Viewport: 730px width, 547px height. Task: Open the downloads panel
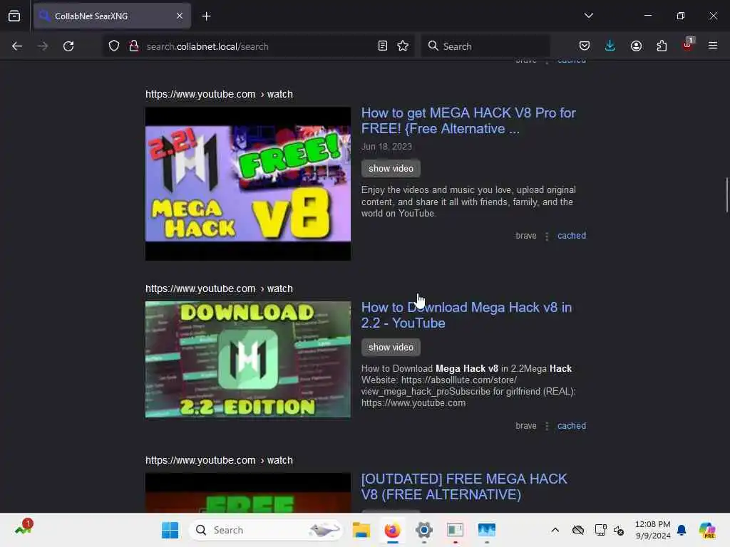(x=610, y=46)
